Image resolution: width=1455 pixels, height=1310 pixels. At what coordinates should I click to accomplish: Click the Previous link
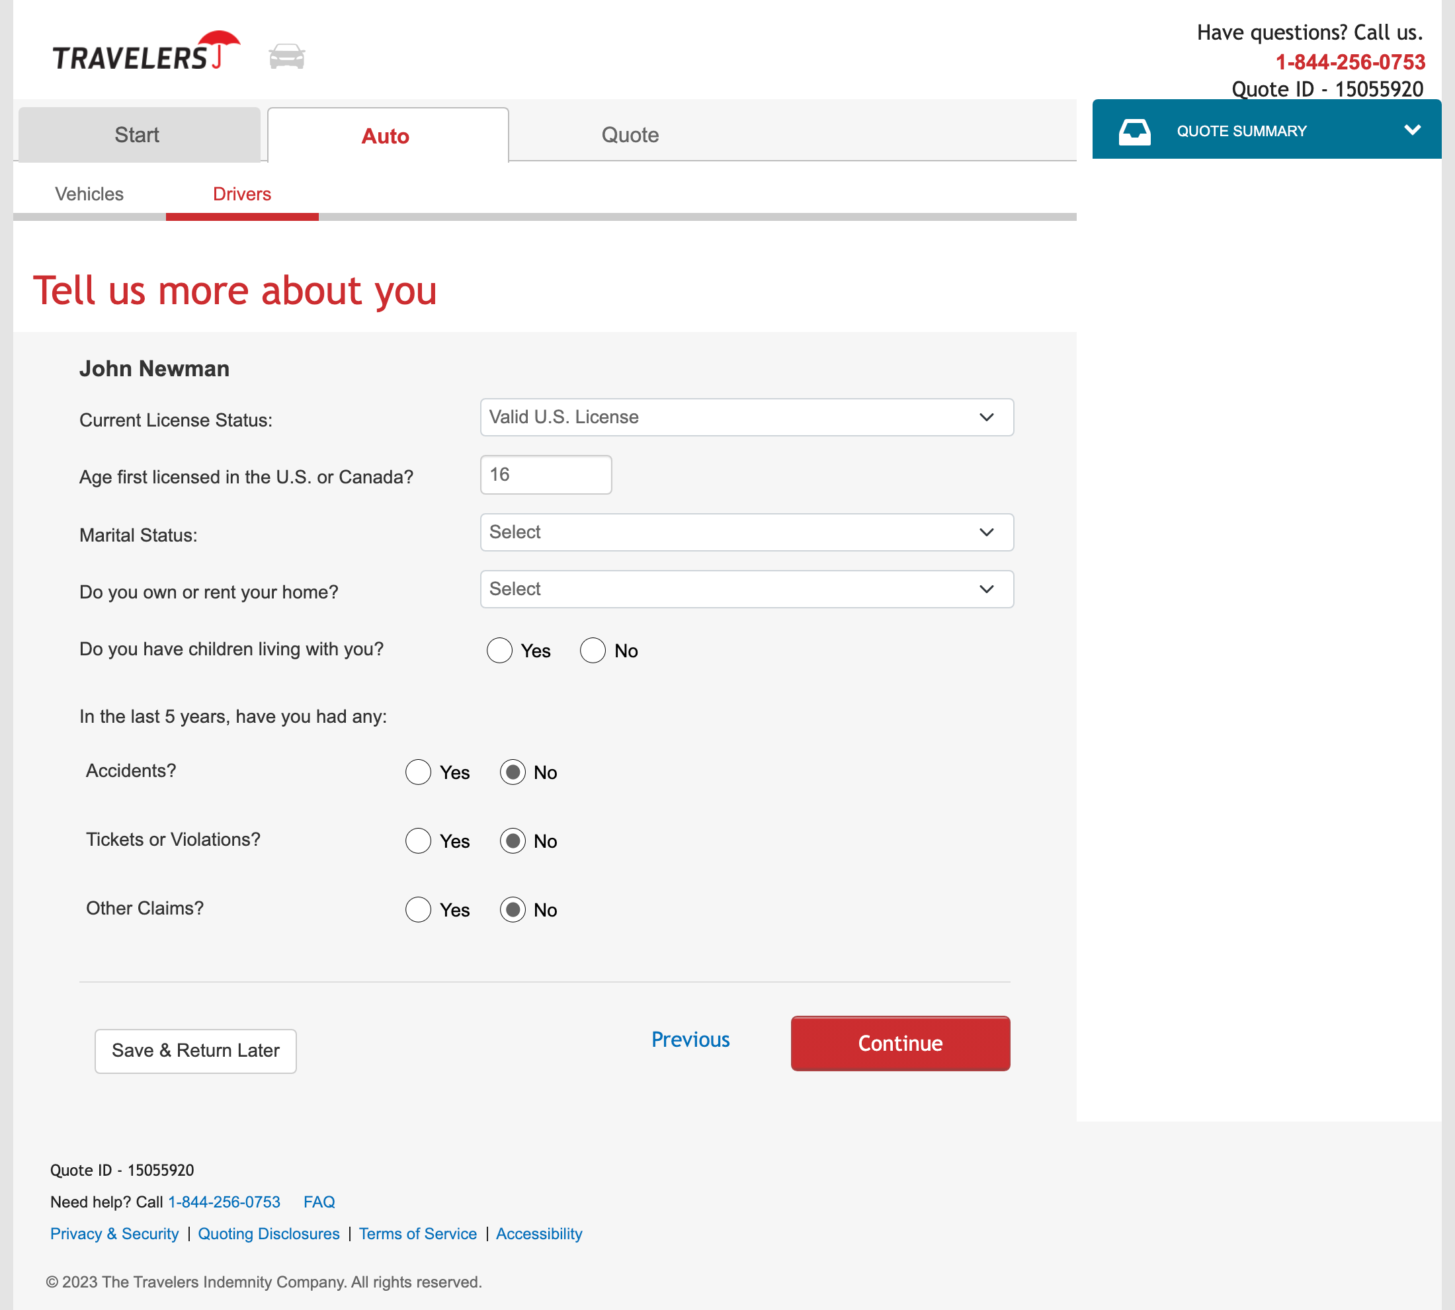pyautogui.click(x=690, y=1040)
